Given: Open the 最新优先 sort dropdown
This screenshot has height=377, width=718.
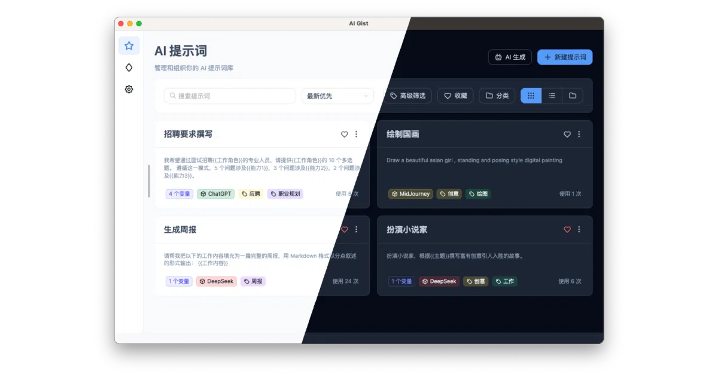Looking at the screenshot, I should (x=337, y=96).
